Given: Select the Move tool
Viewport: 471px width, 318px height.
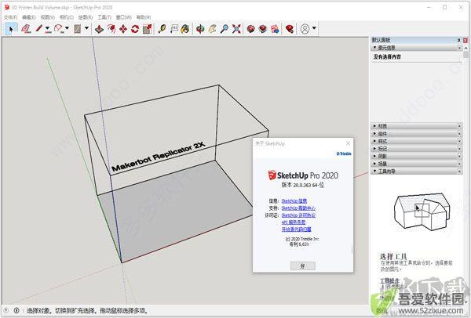Looking at the screenshot, I should [x=123, y=29].
